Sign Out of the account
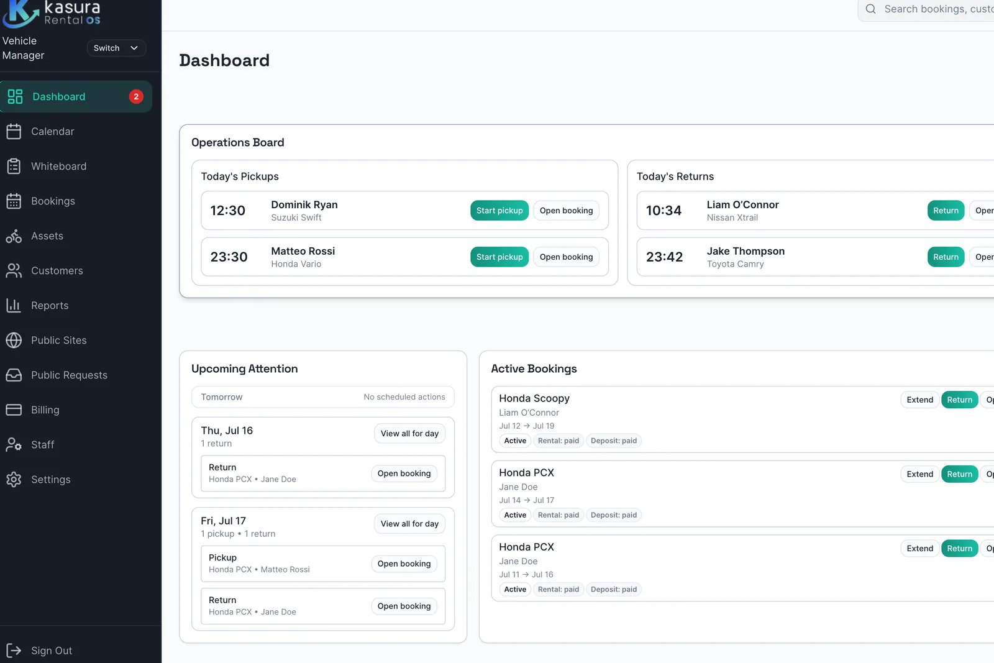Viewport: 994px width, 663px height. (76, 651)
